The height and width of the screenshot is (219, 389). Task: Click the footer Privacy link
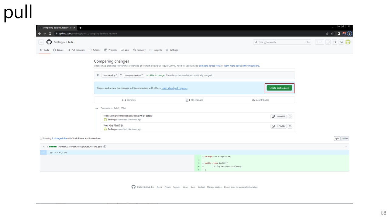[167, 187]
